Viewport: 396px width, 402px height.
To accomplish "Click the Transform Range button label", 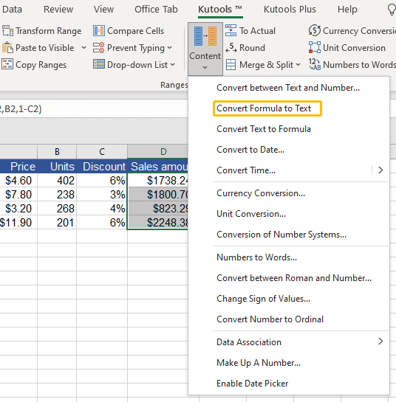I will point(49,31).
